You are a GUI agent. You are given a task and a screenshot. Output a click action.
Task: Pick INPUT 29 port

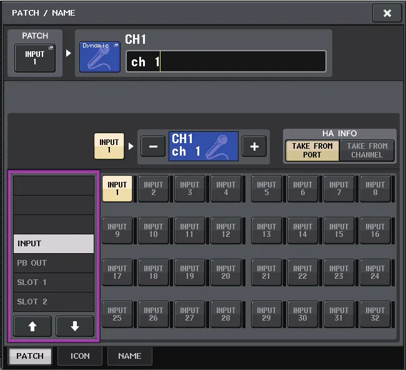pyautogui.click(x=267, y=314)
